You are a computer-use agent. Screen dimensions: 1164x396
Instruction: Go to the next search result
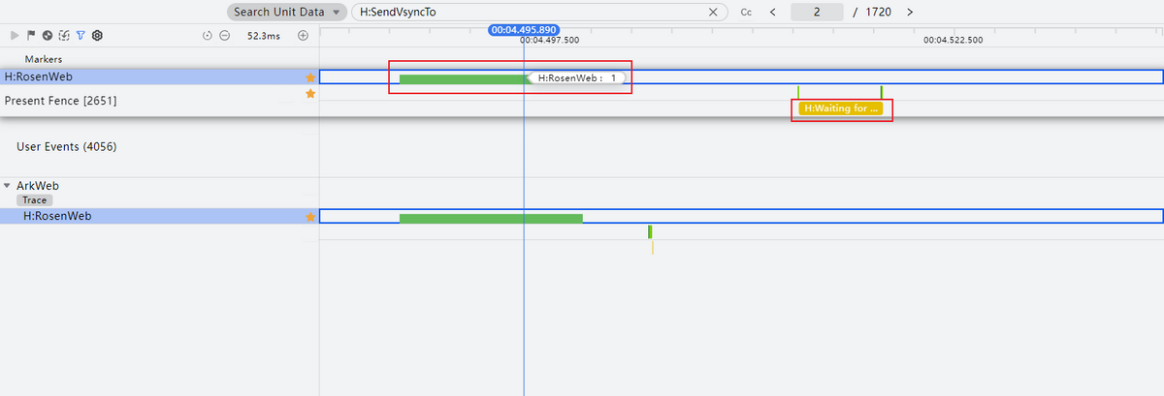(x=910, y=13)
